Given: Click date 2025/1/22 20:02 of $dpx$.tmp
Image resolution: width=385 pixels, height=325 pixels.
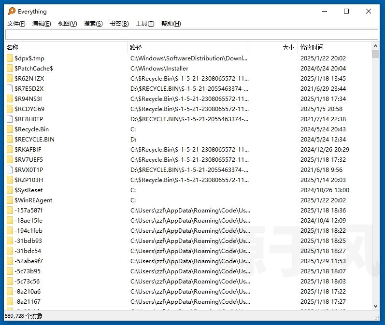Looking at the screenshot, I should click(x=323, y=58).
